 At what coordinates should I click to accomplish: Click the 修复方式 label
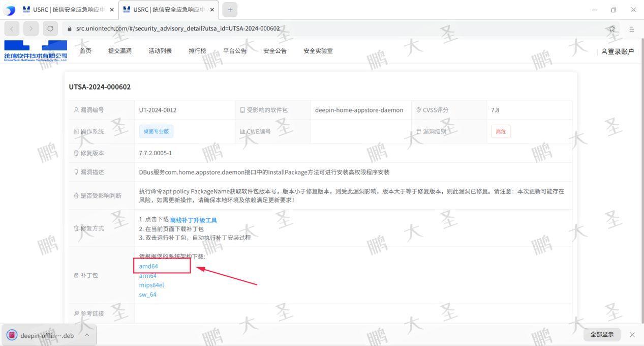pyautogui.click(x=92, y=228)
